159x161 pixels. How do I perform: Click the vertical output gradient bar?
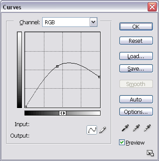(19, 70)
